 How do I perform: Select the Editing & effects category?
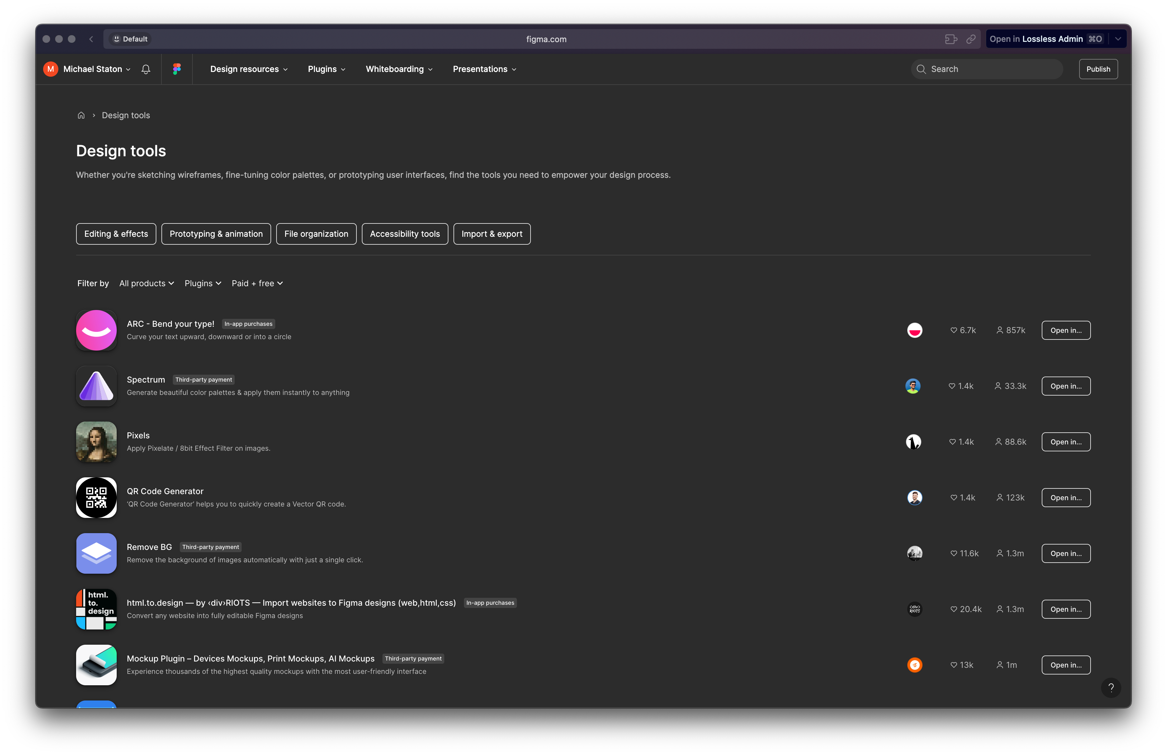pos(116,234)
